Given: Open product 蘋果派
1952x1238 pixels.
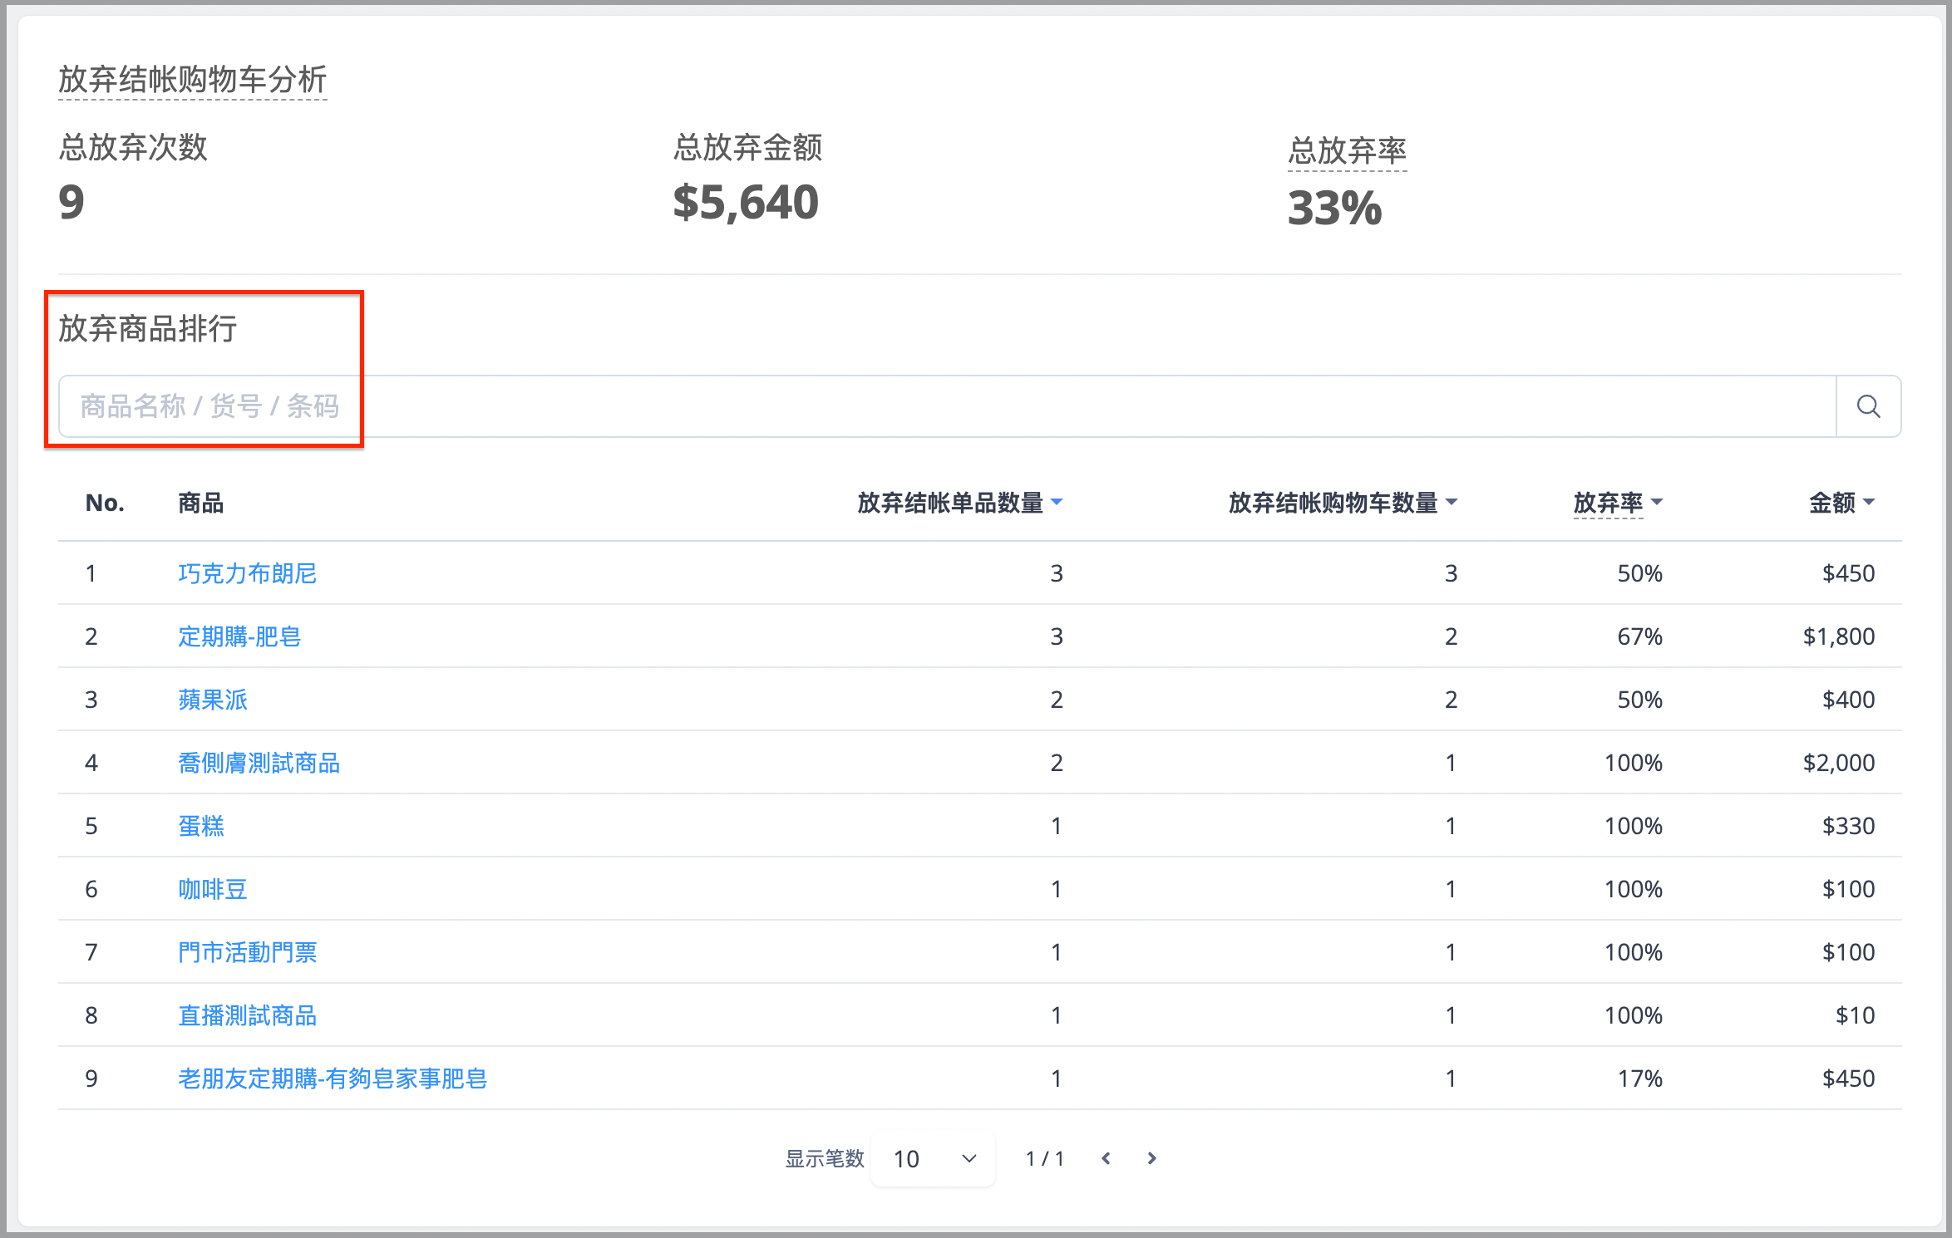Looking at the screenshot, I should point(213,700).
